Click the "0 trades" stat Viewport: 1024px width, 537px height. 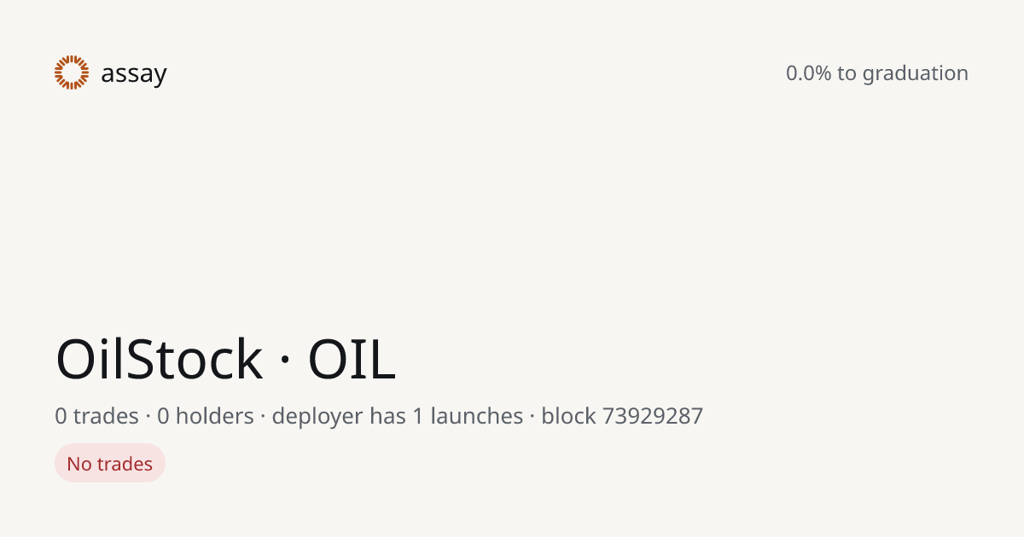[96, 416]
